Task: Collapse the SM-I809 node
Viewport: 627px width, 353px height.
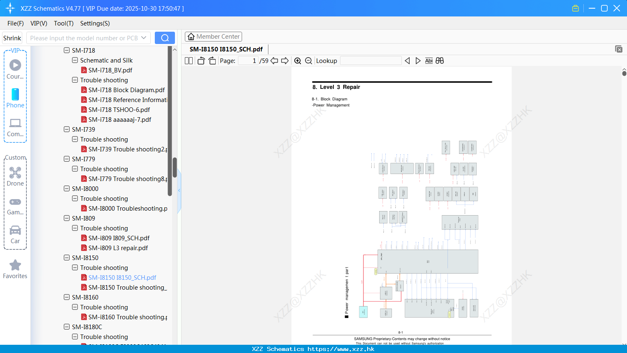Action: [x=67, y=218]
